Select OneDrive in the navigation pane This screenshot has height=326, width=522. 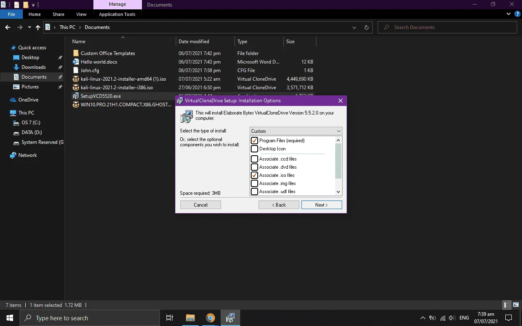(28, 100)
